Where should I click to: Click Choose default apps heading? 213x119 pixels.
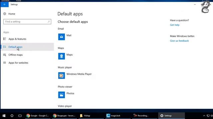coord(73,22)
